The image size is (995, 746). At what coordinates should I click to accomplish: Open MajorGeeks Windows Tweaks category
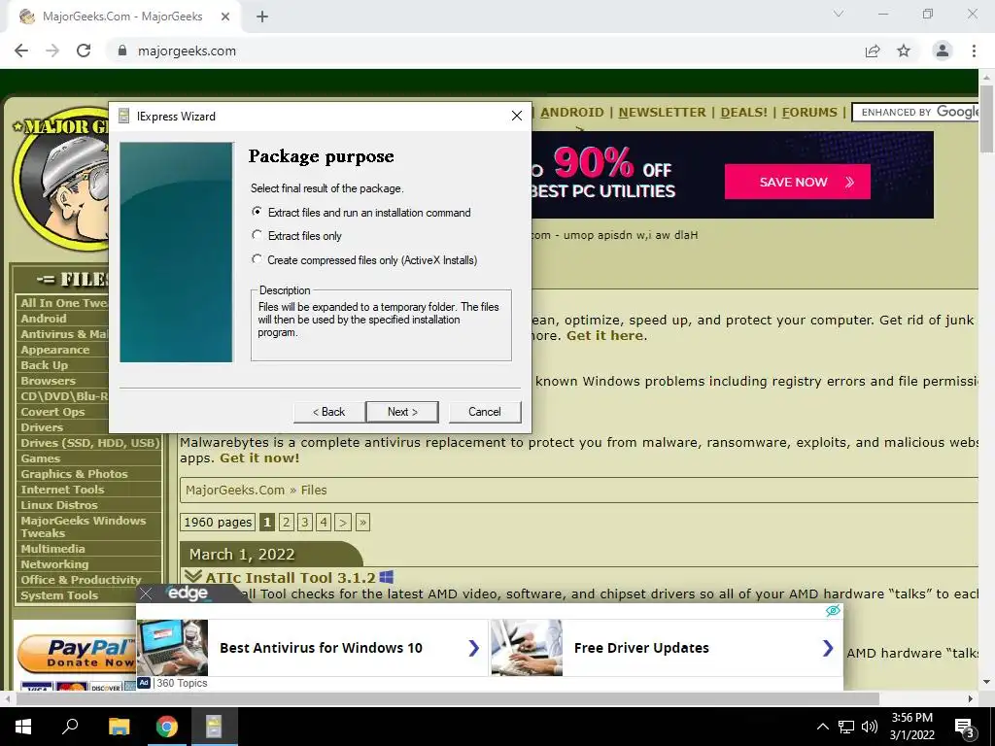83,526
